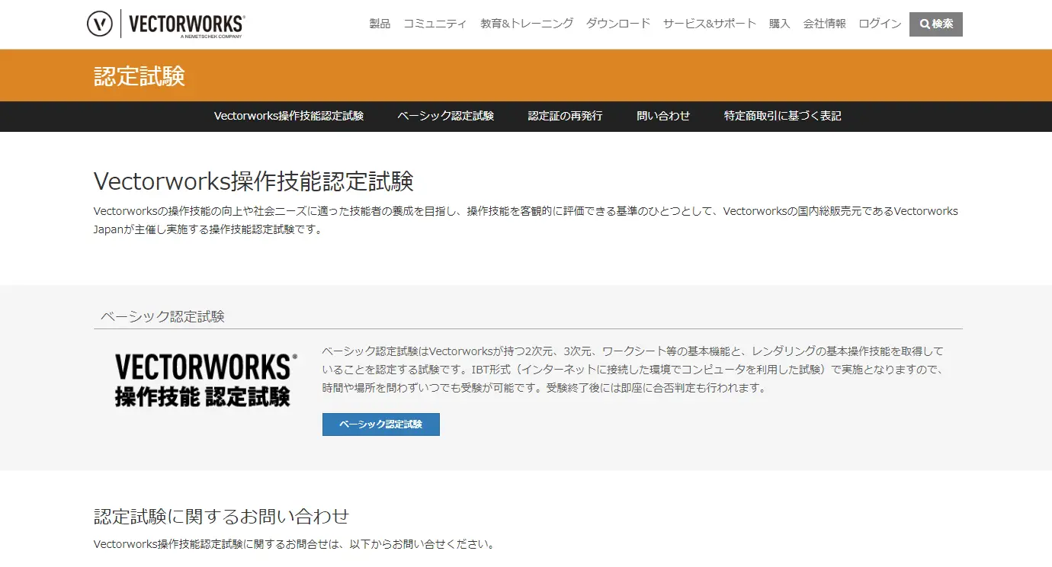Click the blue ベーシック認定試験 button
The height and width of the screenshot is (567, 1052).
[x=381, y=424]
